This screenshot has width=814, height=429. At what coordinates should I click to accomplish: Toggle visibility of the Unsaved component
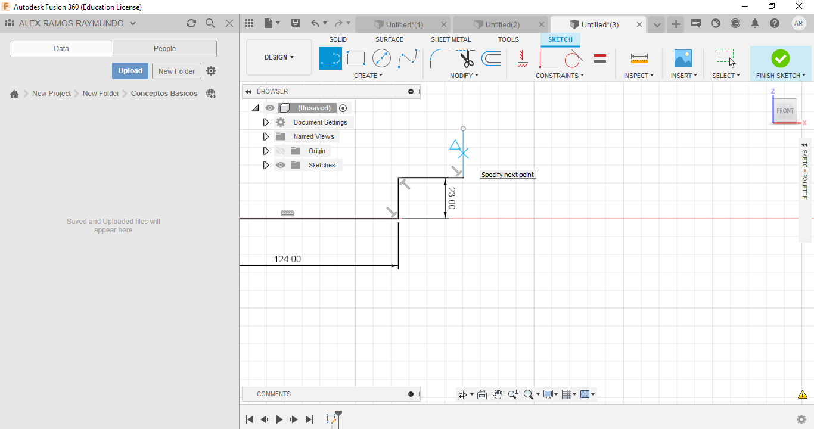(270, 108)
